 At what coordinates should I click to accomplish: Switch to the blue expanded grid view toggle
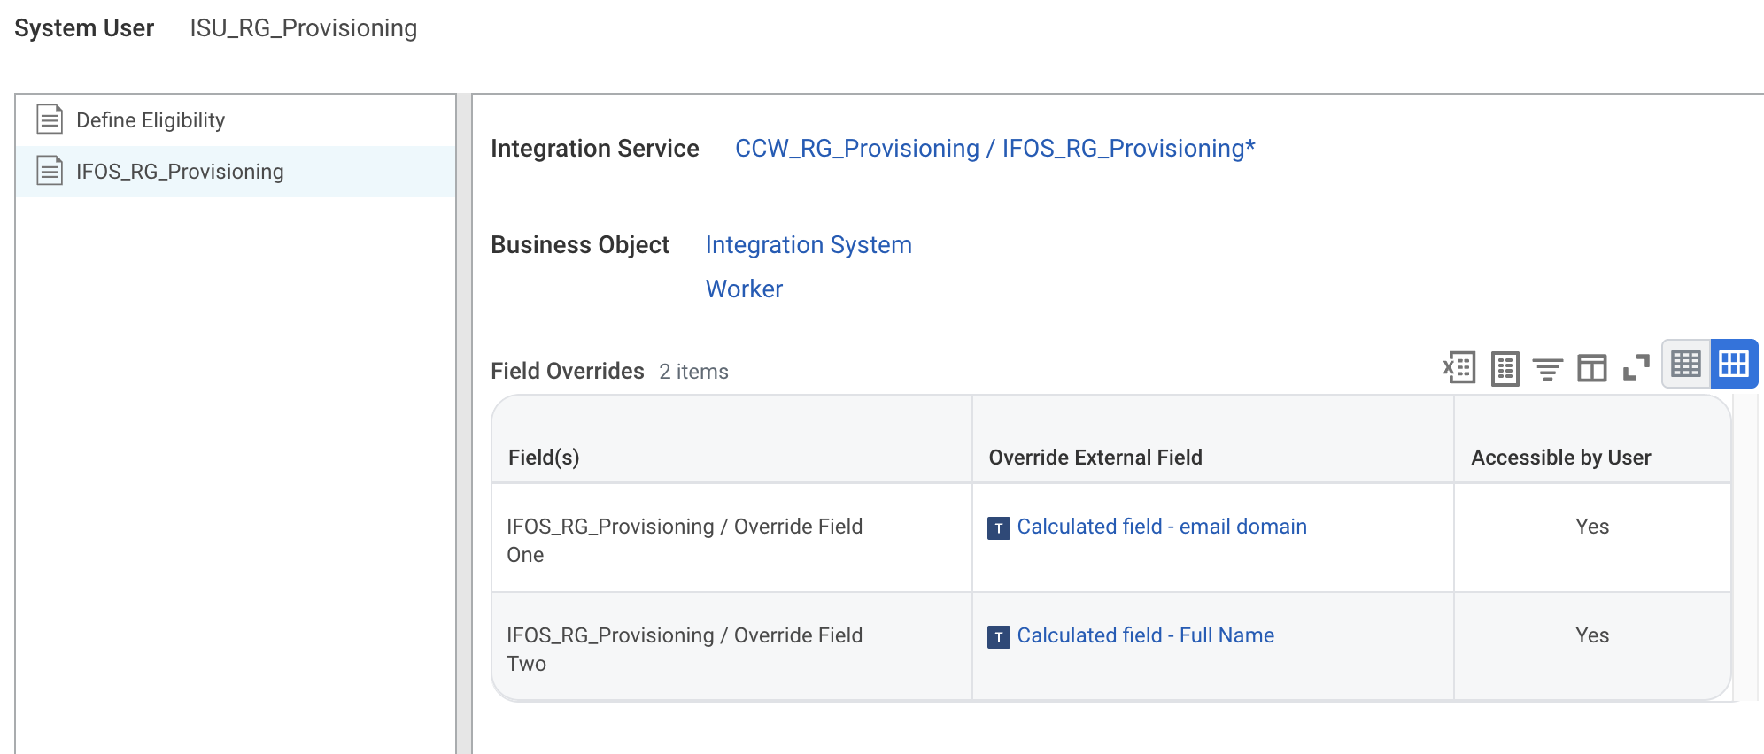coord(1734,364)
